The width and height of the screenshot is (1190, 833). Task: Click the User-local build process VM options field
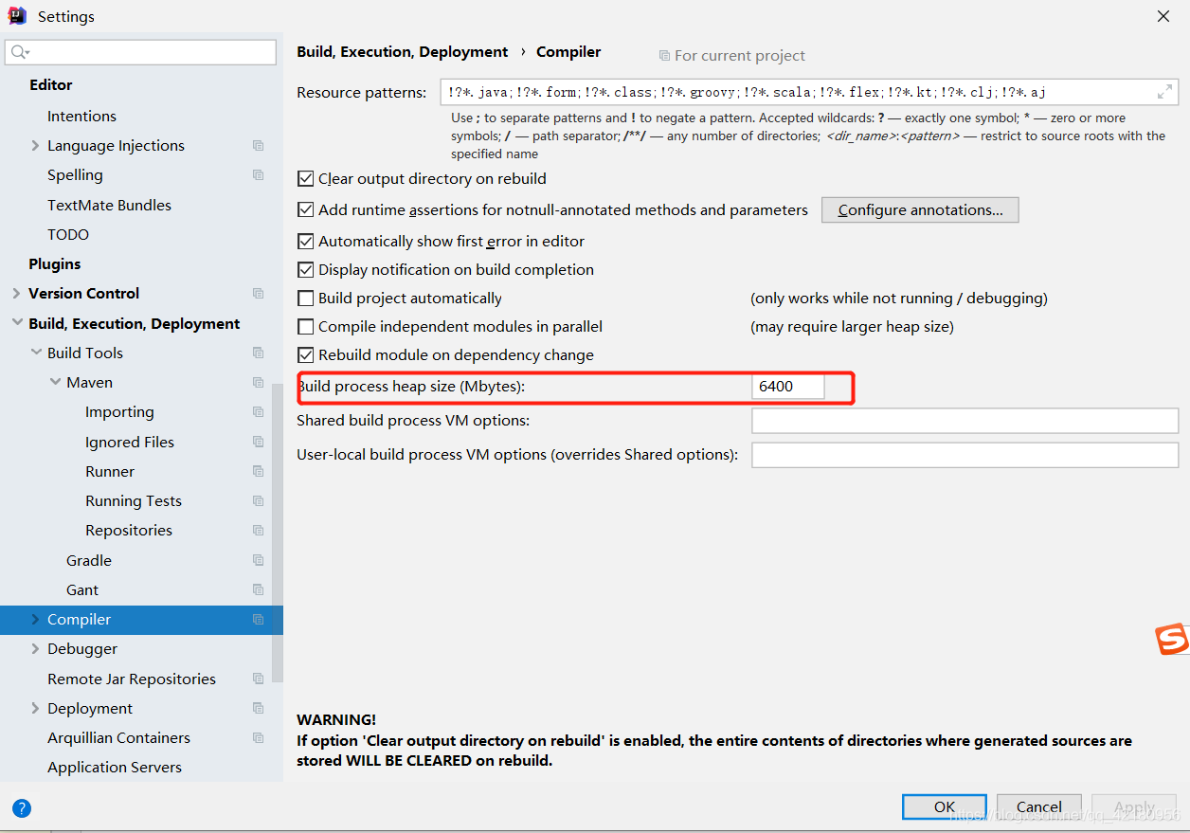coord(965,455)
